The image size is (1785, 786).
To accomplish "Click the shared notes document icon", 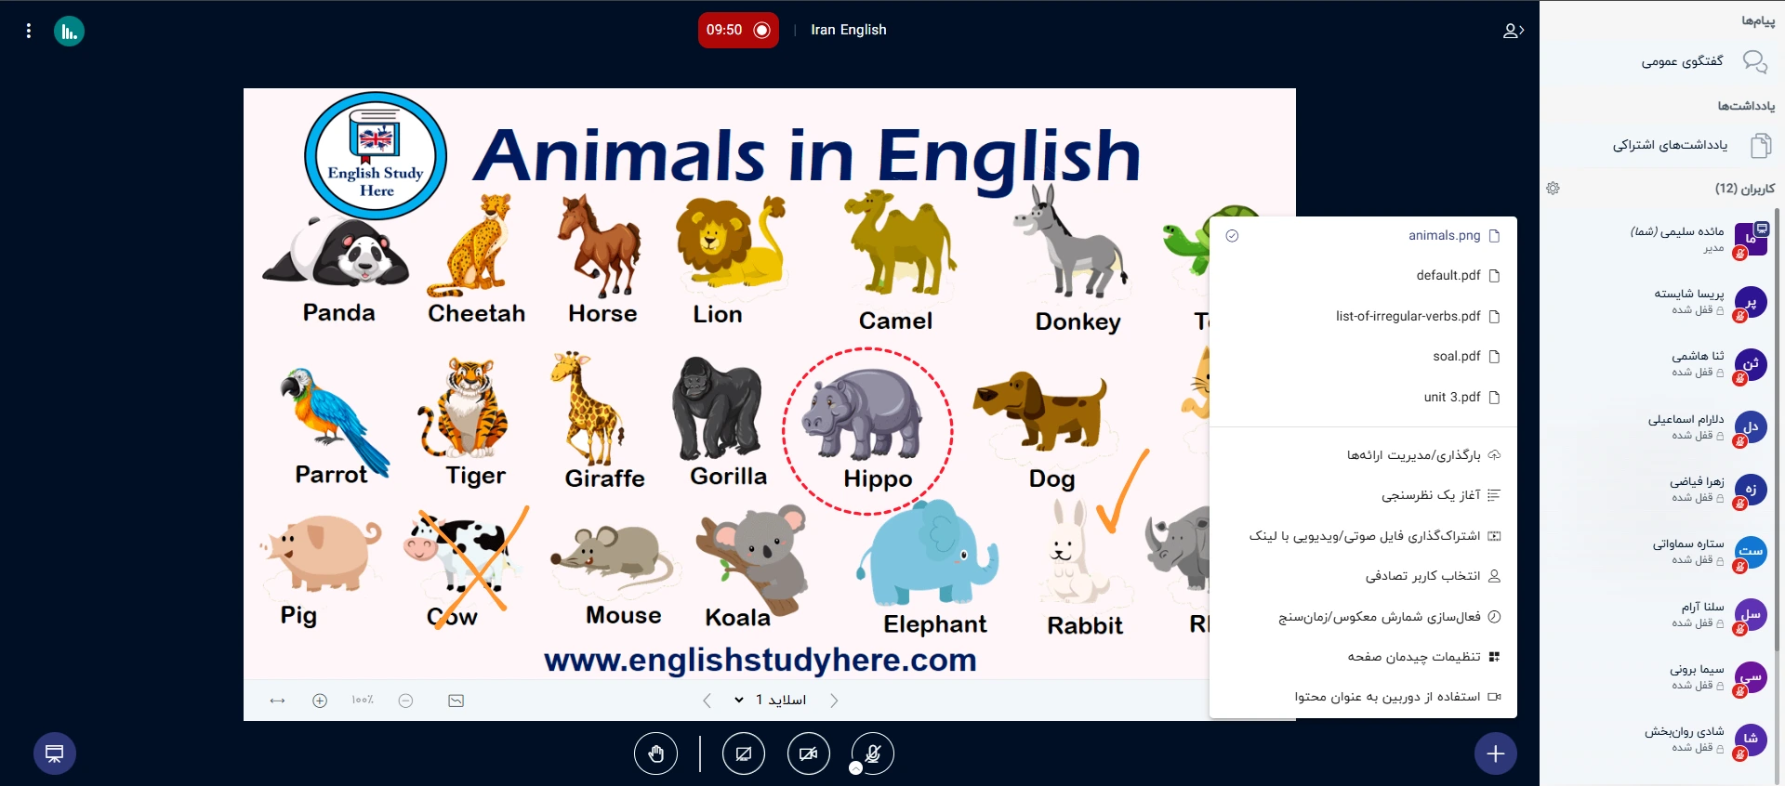I will 1761,145.
